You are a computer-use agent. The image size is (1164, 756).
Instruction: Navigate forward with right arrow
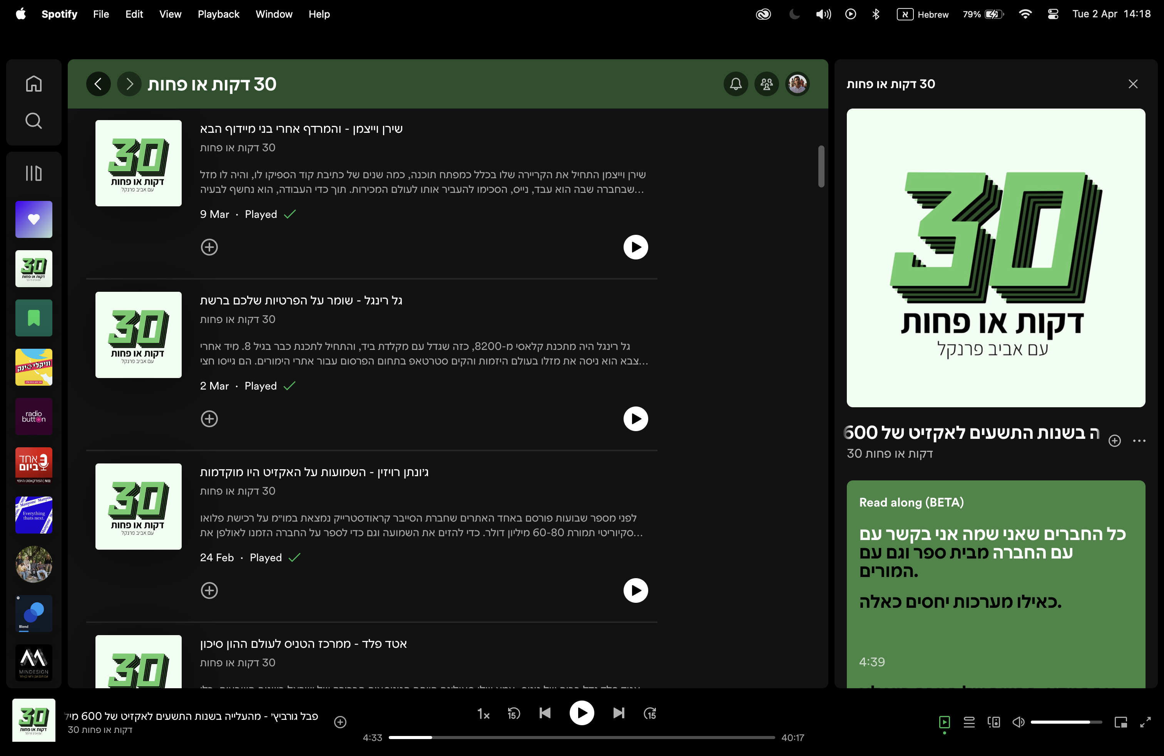click(x=130, y=84)
